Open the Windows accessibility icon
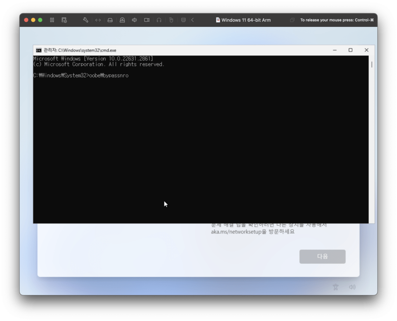 (336, 287)
